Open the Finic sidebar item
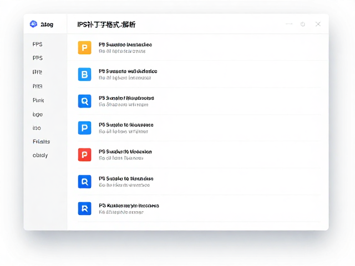This screenshot has height=266, width=355. [x=38, y=100]
